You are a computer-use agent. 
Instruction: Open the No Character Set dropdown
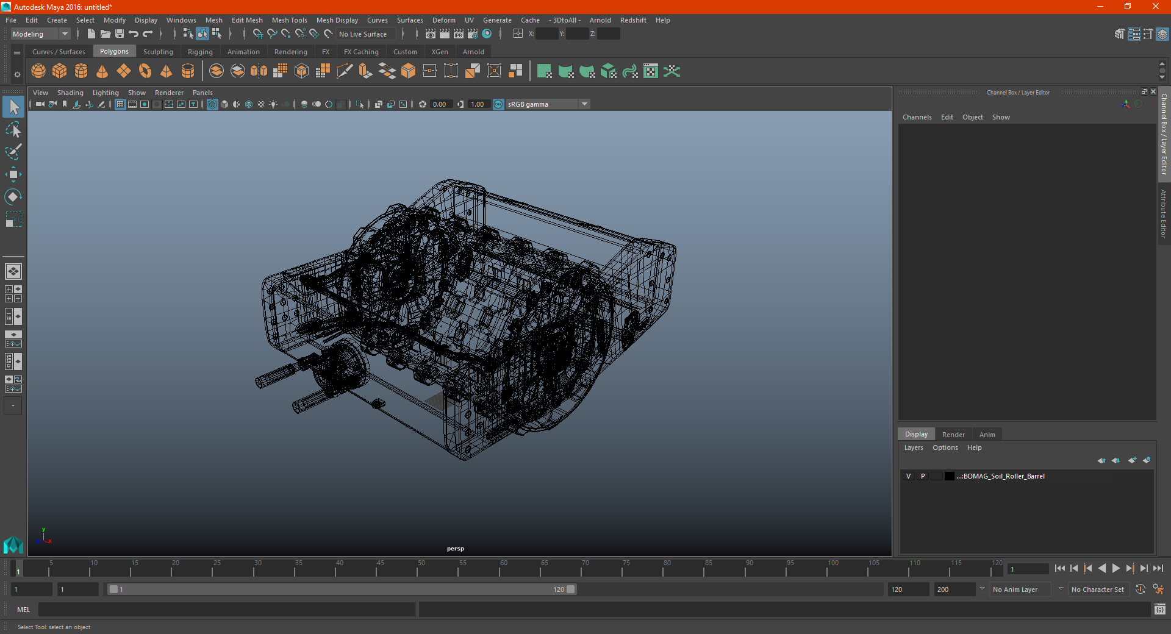pyautogui.click(x=1098, y=589)
